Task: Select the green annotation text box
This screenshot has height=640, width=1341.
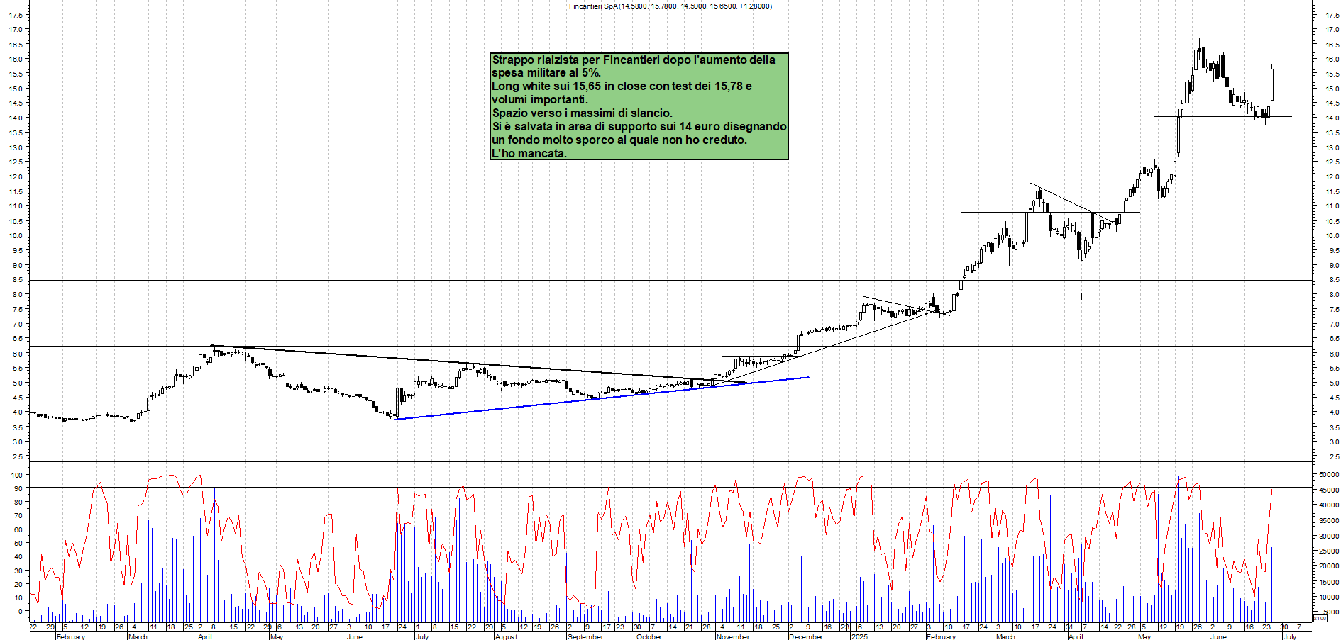Action: 639,106
